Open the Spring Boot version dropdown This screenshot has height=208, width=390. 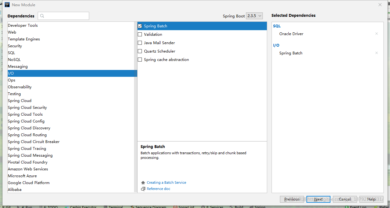254,16
